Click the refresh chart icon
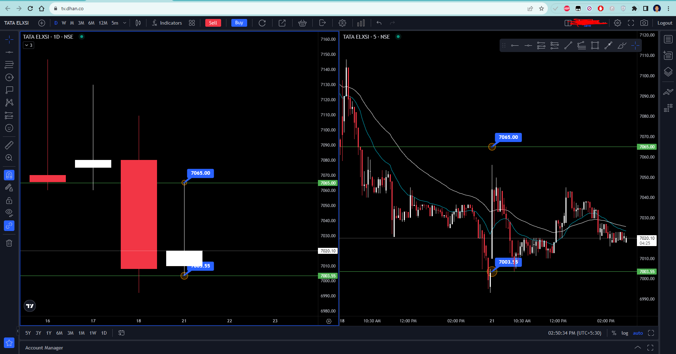 [262, 23]
